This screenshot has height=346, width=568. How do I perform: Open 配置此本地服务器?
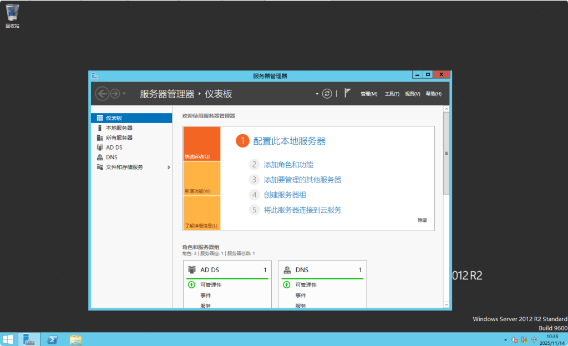coord(290,141)
